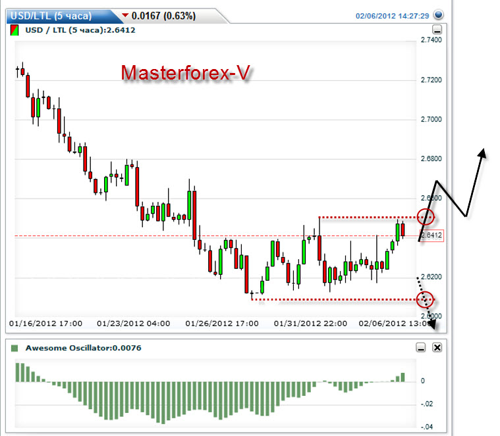The height and width of the screenshot is (436, 500).
Task: Click the blue globe icon near timestamp
Action: pyautogui.click(x=439, y=14)
